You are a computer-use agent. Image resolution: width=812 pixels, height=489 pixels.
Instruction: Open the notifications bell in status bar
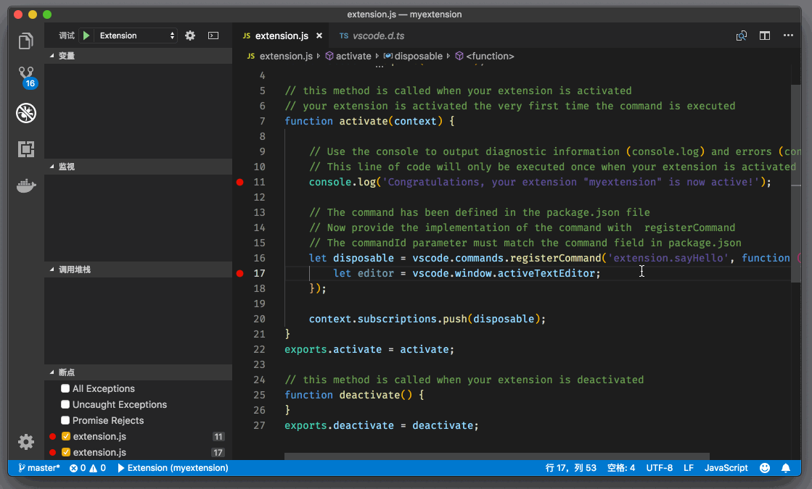[786, 468]
